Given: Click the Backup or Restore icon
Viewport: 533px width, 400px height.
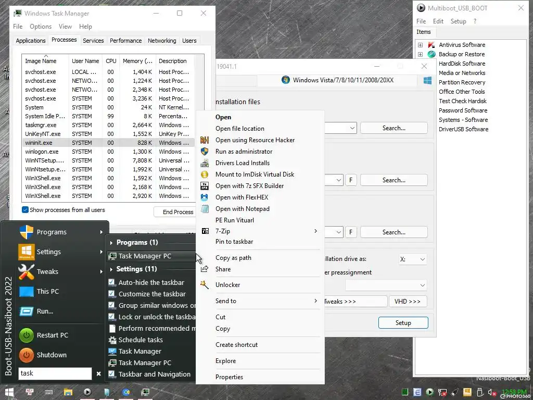Looking at the screenshot, I should (x=432, y=54).
